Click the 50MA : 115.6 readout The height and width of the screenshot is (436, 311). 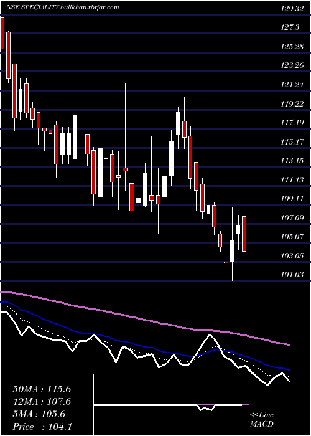coord(42,389)
